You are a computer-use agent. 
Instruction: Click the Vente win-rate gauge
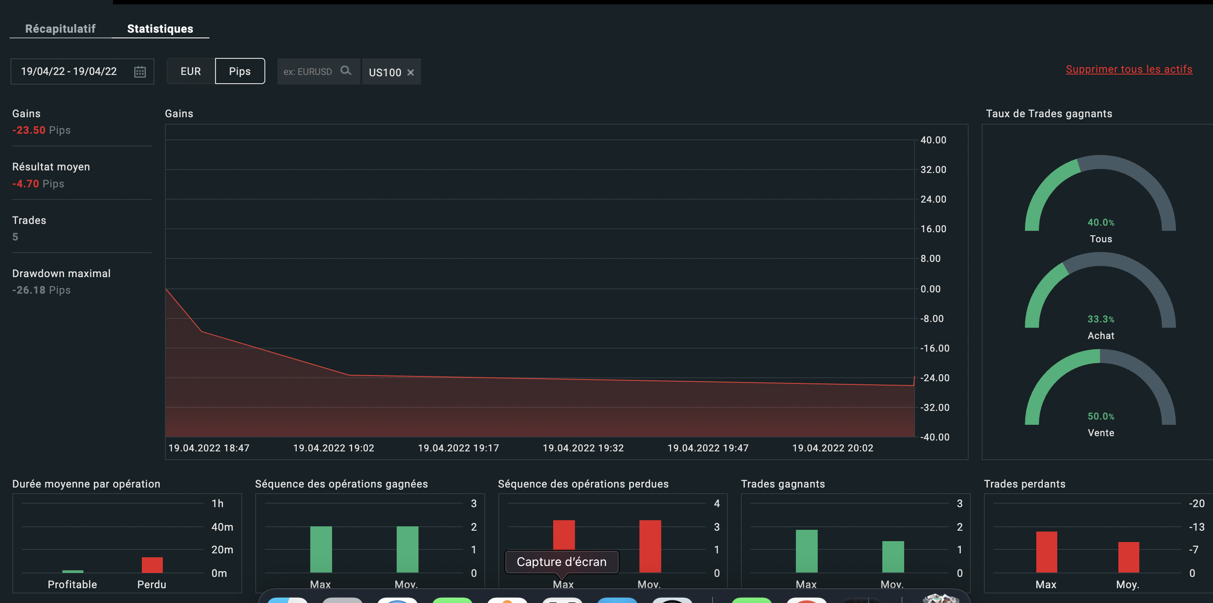point(1100,391)
